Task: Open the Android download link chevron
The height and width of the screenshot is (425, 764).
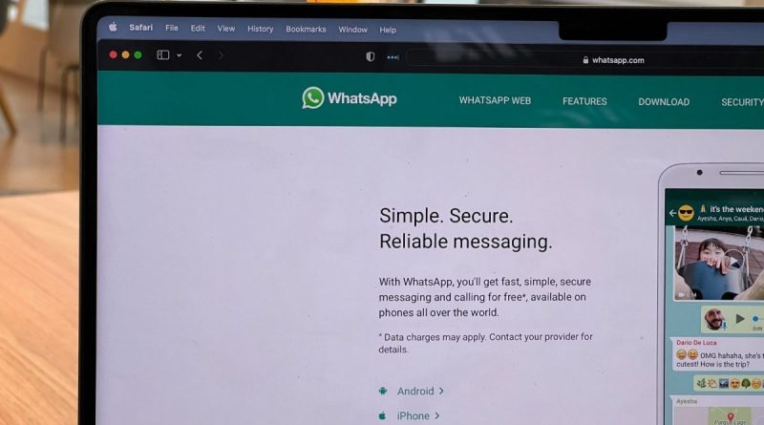Action: coord(441,391)
